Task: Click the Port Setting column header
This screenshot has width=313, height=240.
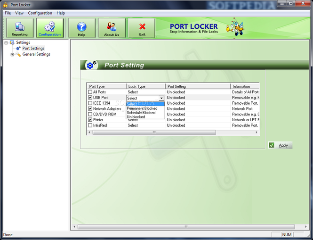Action: [198, 86]
